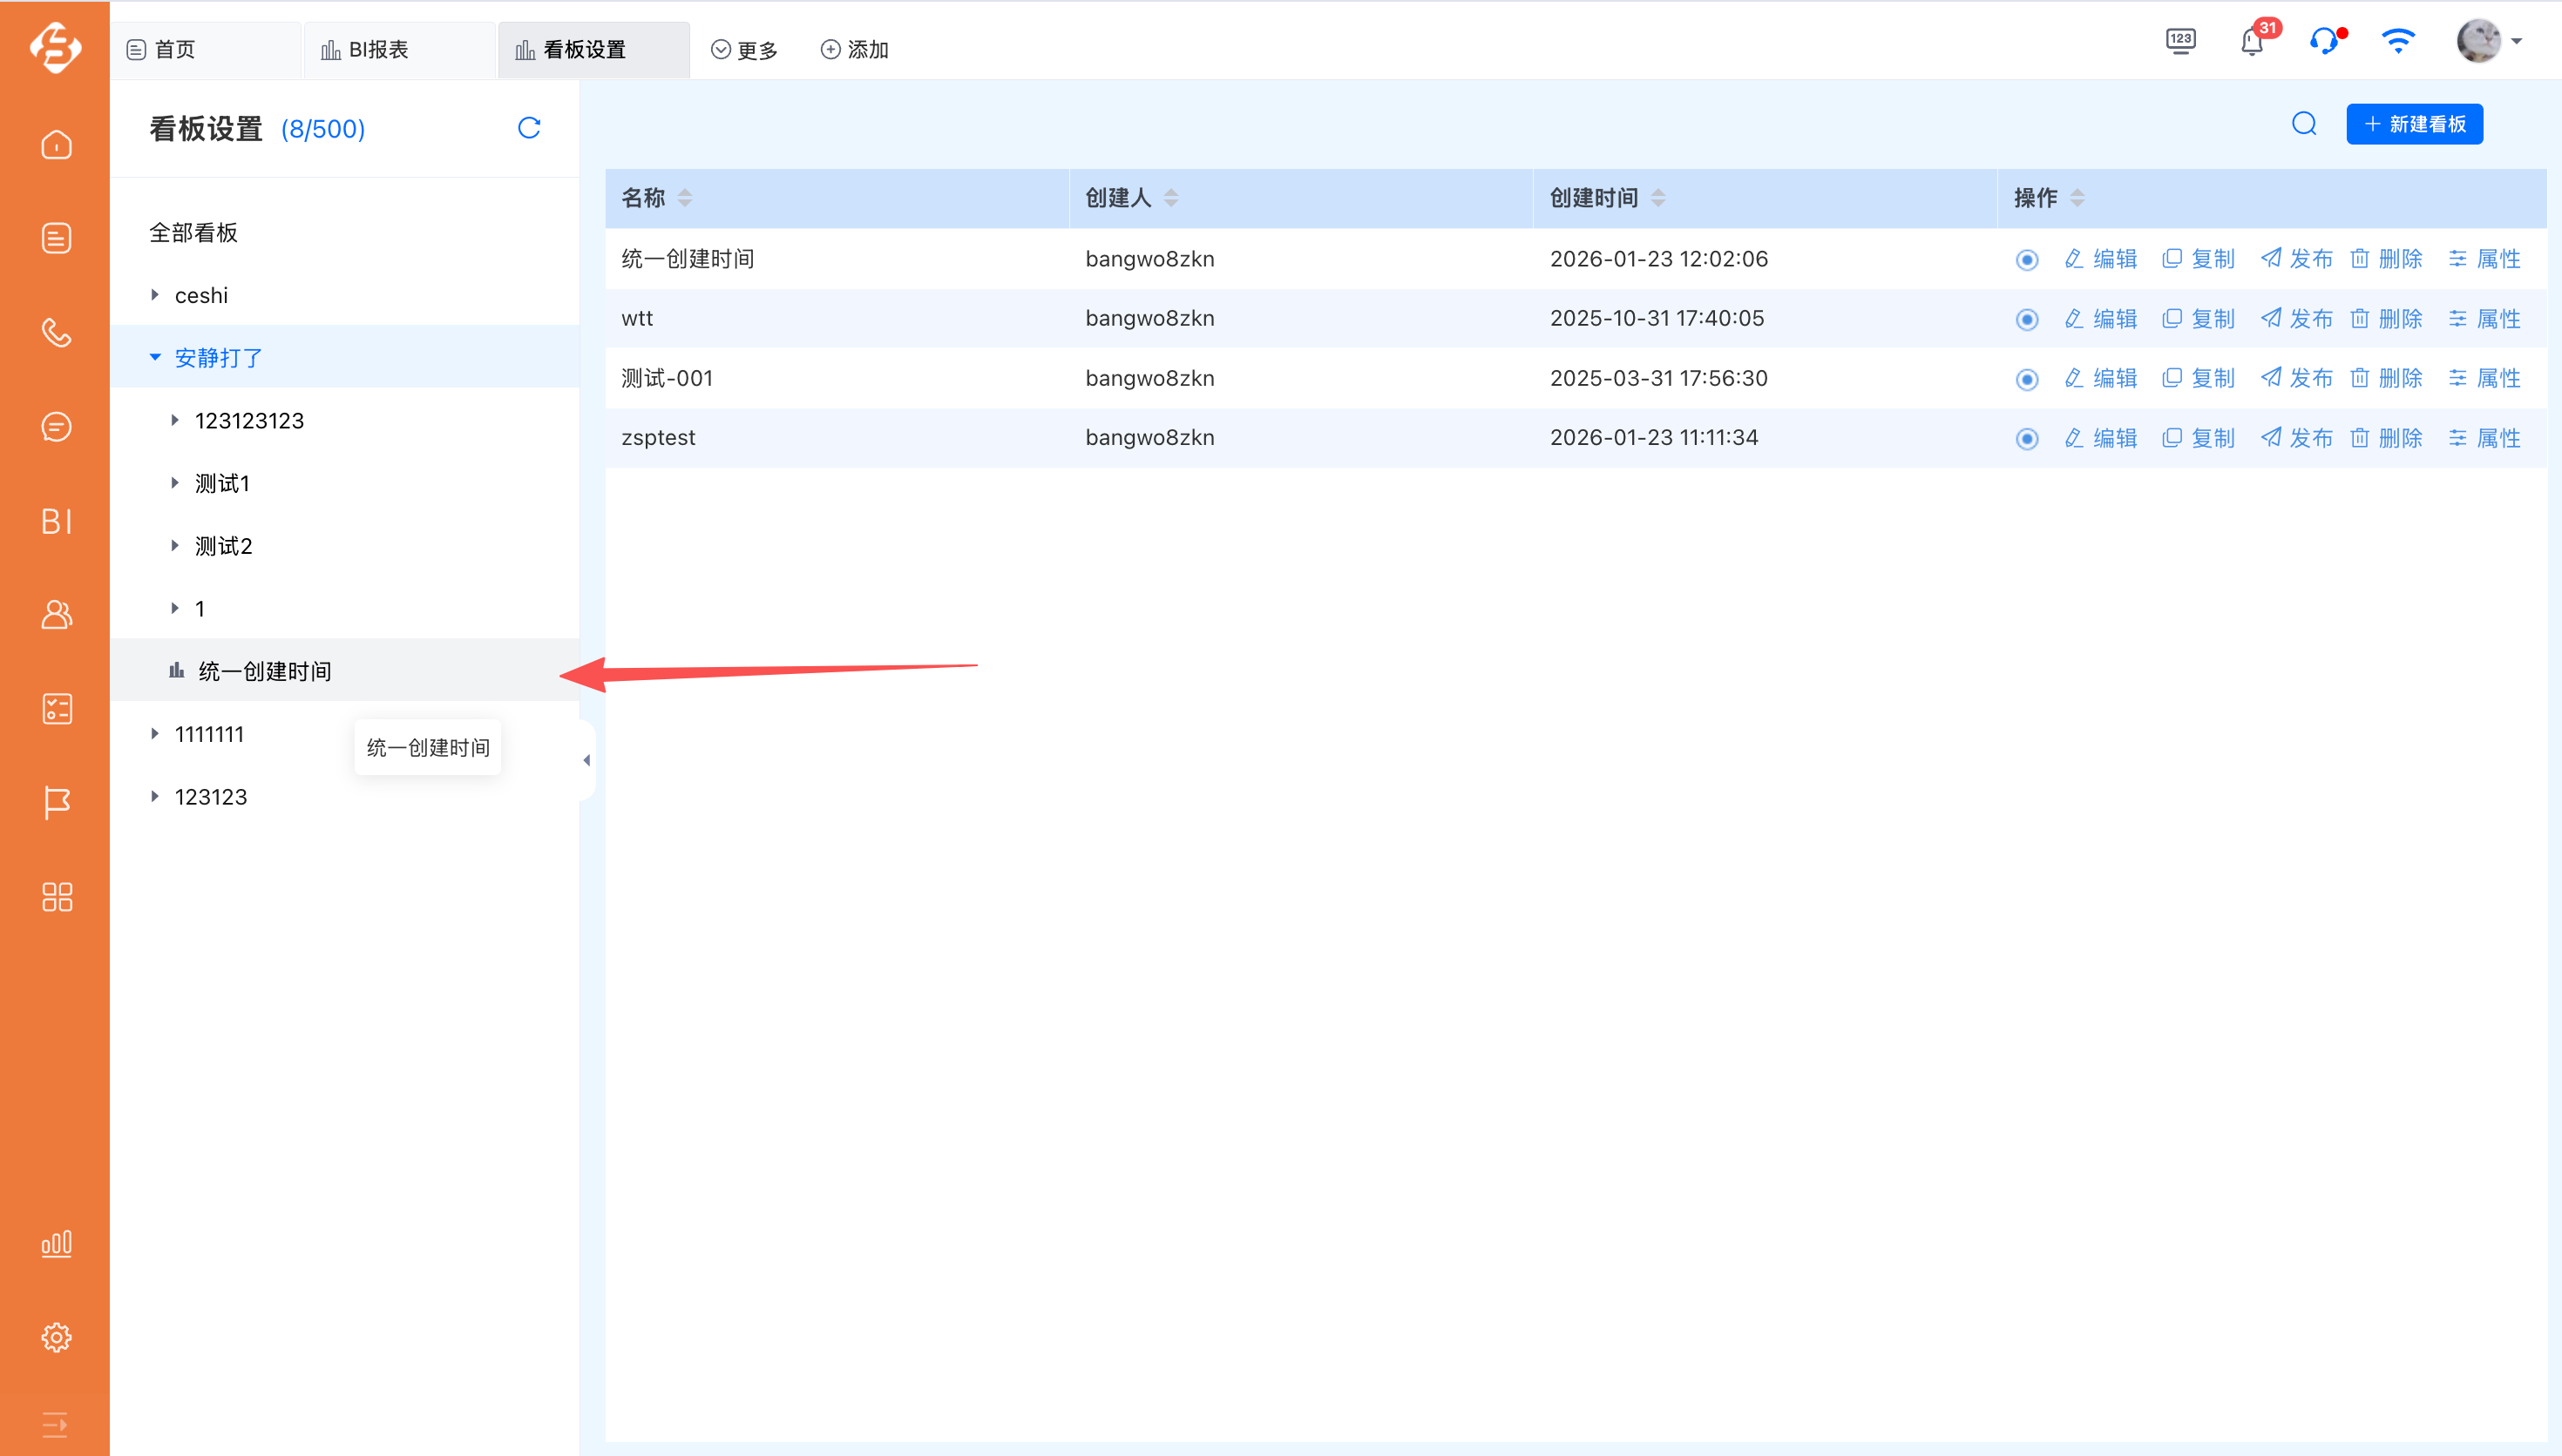
Task: Click the 新建看板 button
Action: 2413,124
